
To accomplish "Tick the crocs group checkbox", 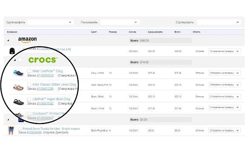I will click(x=20, y=60).
